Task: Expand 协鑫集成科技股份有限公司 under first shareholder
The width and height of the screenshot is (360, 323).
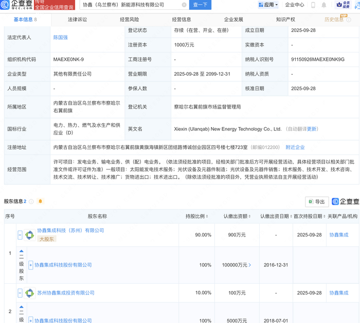Action: (31, 265)
